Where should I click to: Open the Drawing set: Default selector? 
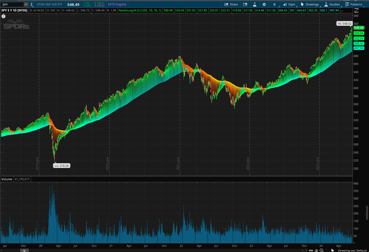[352, 250]
